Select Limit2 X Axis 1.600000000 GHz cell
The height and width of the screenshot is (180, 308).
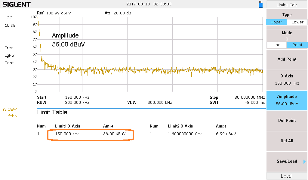pyautogui.click(x=185, y=134)
